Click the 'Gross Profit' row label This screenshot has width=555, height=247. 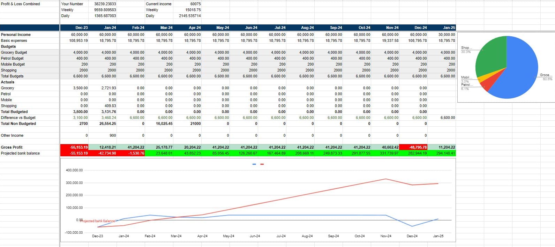[x=12, y=147]
